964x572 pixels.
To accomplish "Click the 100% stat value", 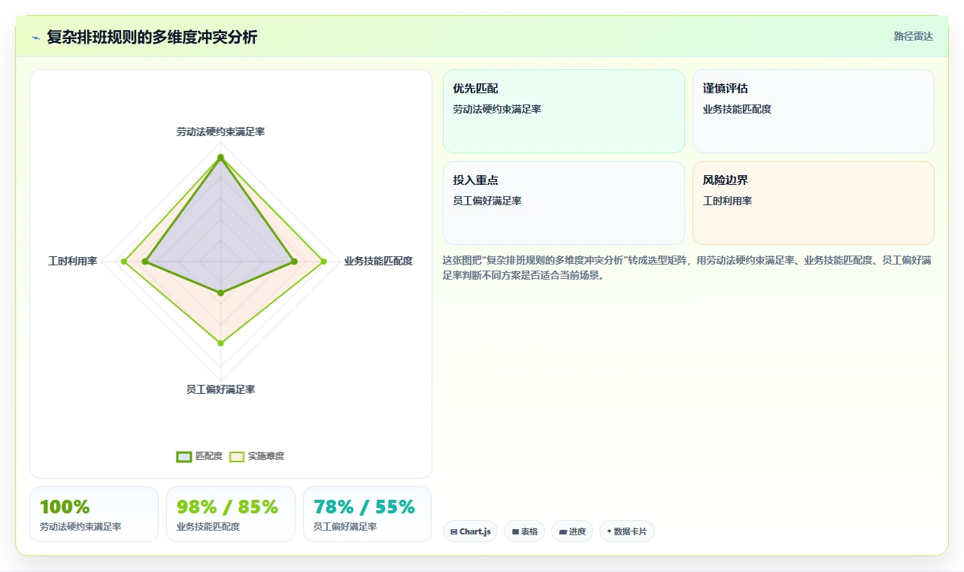I will [65, 507].
